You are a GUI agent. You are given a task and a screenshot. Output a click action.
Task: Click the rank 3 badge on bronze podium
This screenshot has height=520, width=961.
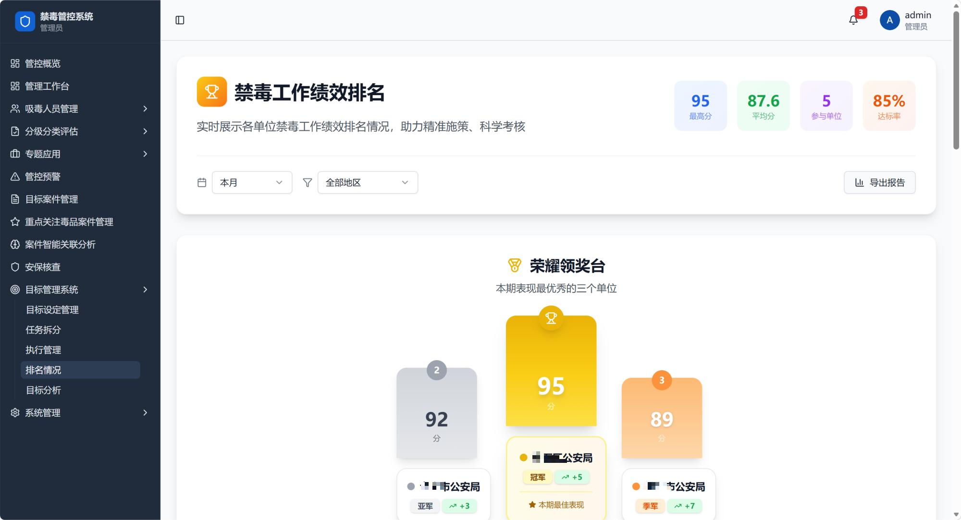click(662, 380)
